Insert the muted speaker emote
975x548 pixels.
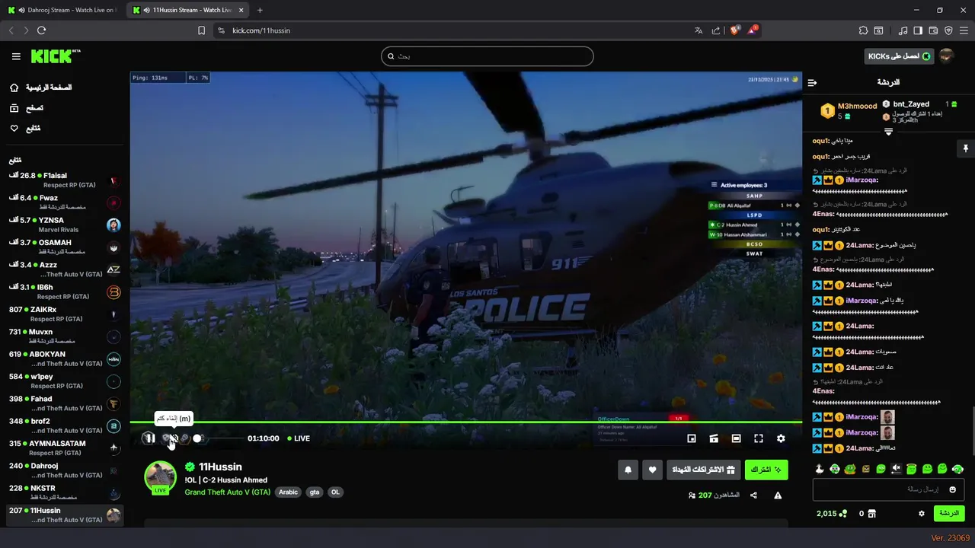[x=897, y=469]
